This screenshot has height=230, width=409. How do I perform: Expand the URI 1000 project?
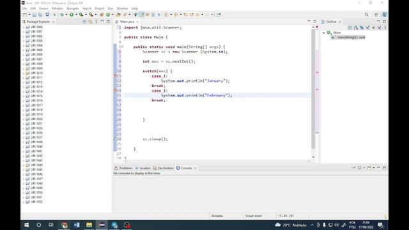pos(24,27)
